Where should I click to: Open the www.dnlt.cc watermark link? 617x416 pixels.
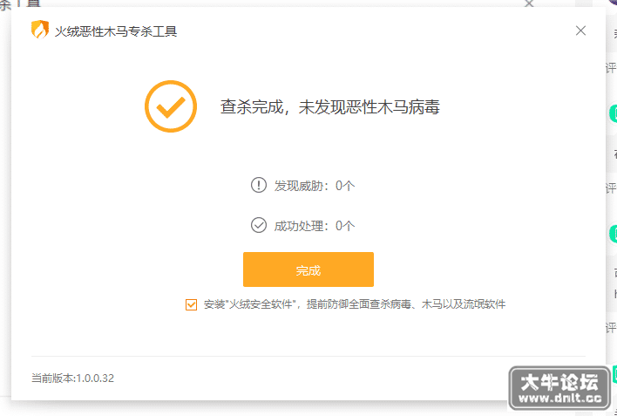pyautogui.click(x=560, y=399)
